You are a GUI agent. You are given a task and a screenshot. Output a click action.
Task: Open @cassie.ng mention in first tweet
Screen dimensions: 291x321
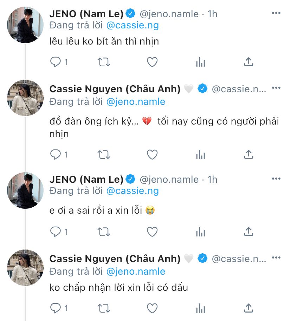tap(132, 25)
